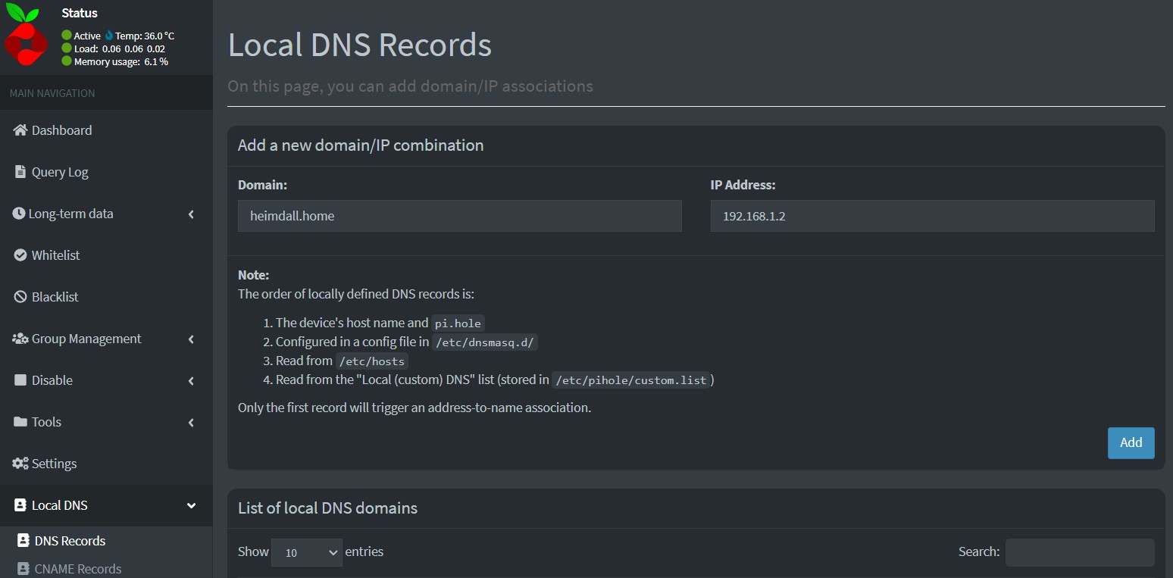The height and width of the screenshot is (578, 1173).
Task: Click the Local DNS address book icon
Action: coord(20,505)
